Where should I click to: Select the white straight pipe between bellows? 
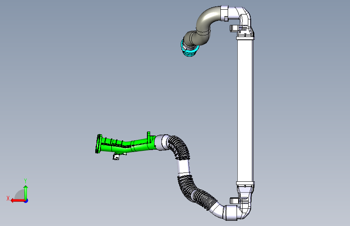click(x=184, y=167)
